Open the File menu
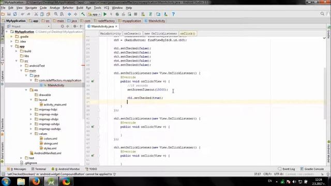Image resolution: width=331 pixels, height=186 pixels. (x=3, y=8)
